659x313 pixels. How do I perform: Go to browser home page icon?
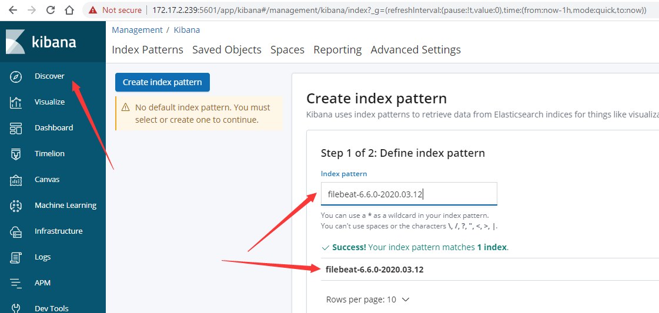click(70, 10)
